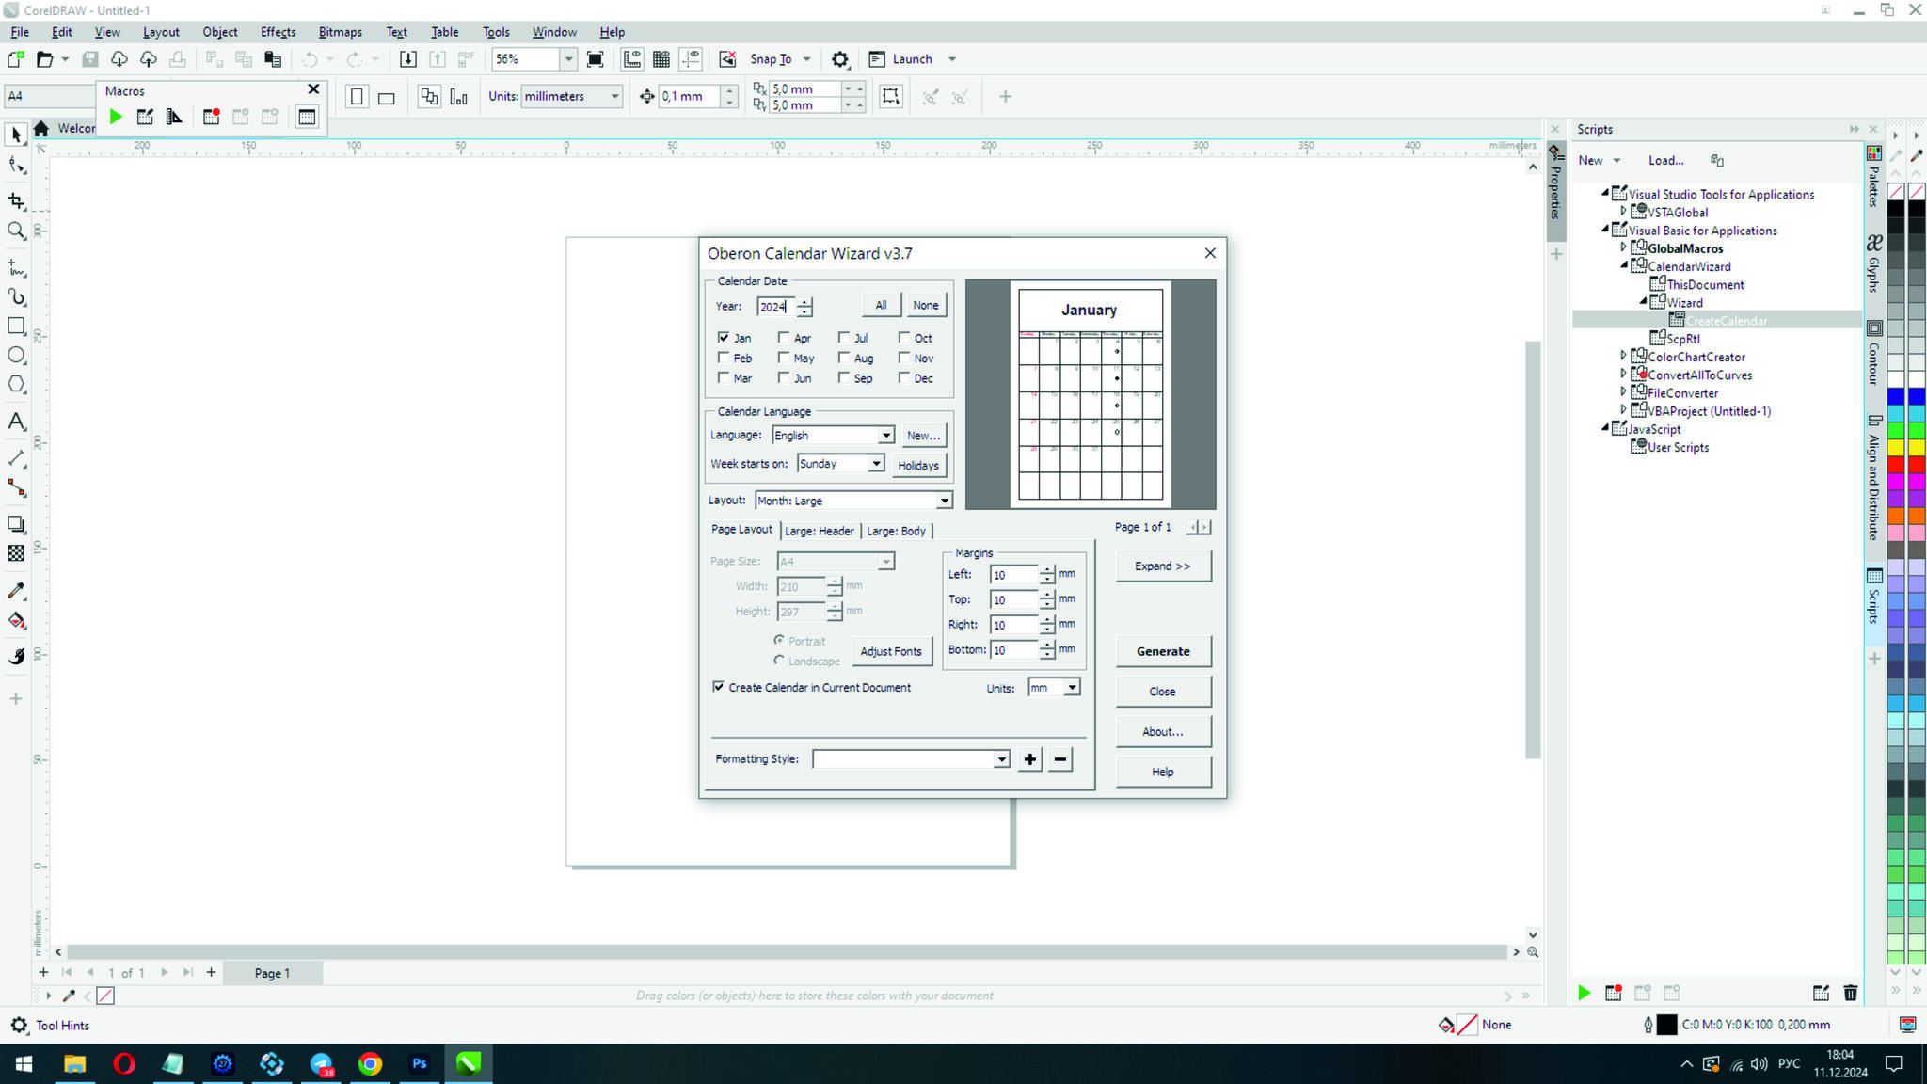Enable the Feb month checkbox
Viewport: 1927px width, 1084px height.
(x=723, y=358)
